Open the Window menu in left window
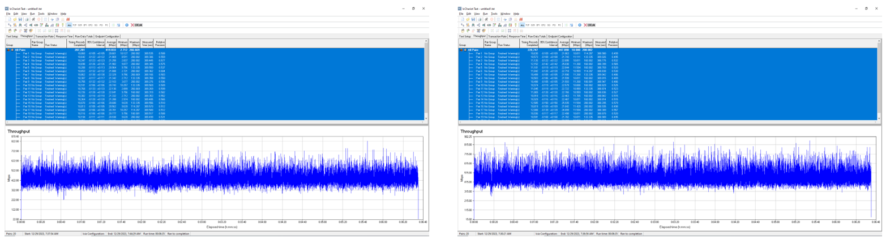 coord(53,14)
